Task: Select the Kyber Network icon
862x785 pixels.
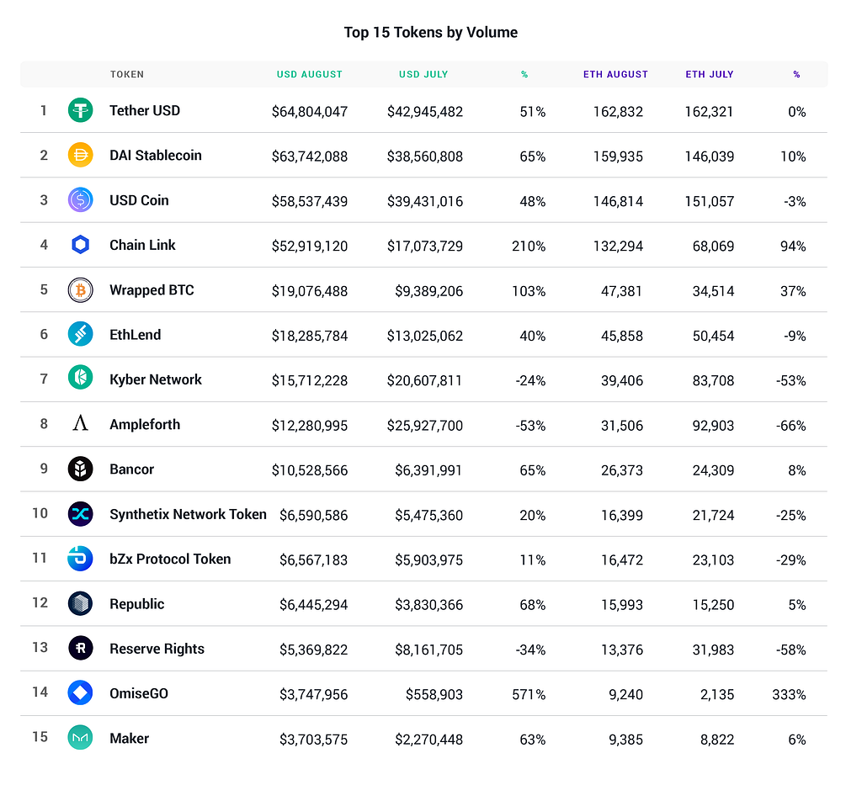Action: coord(81,379)
